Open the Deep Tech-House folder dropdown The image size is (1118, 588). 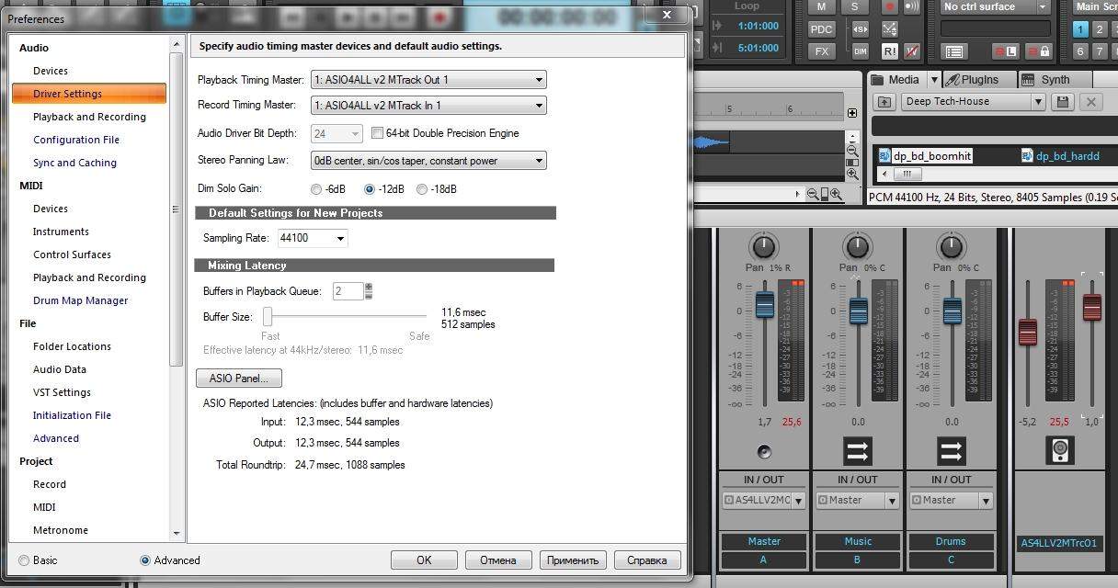pos(974,102)
